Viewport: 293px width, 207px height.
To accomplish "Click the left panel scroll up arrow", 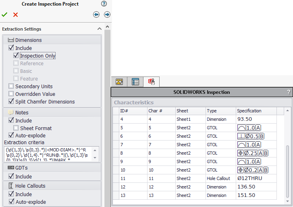I will click(x=107, y=27).
